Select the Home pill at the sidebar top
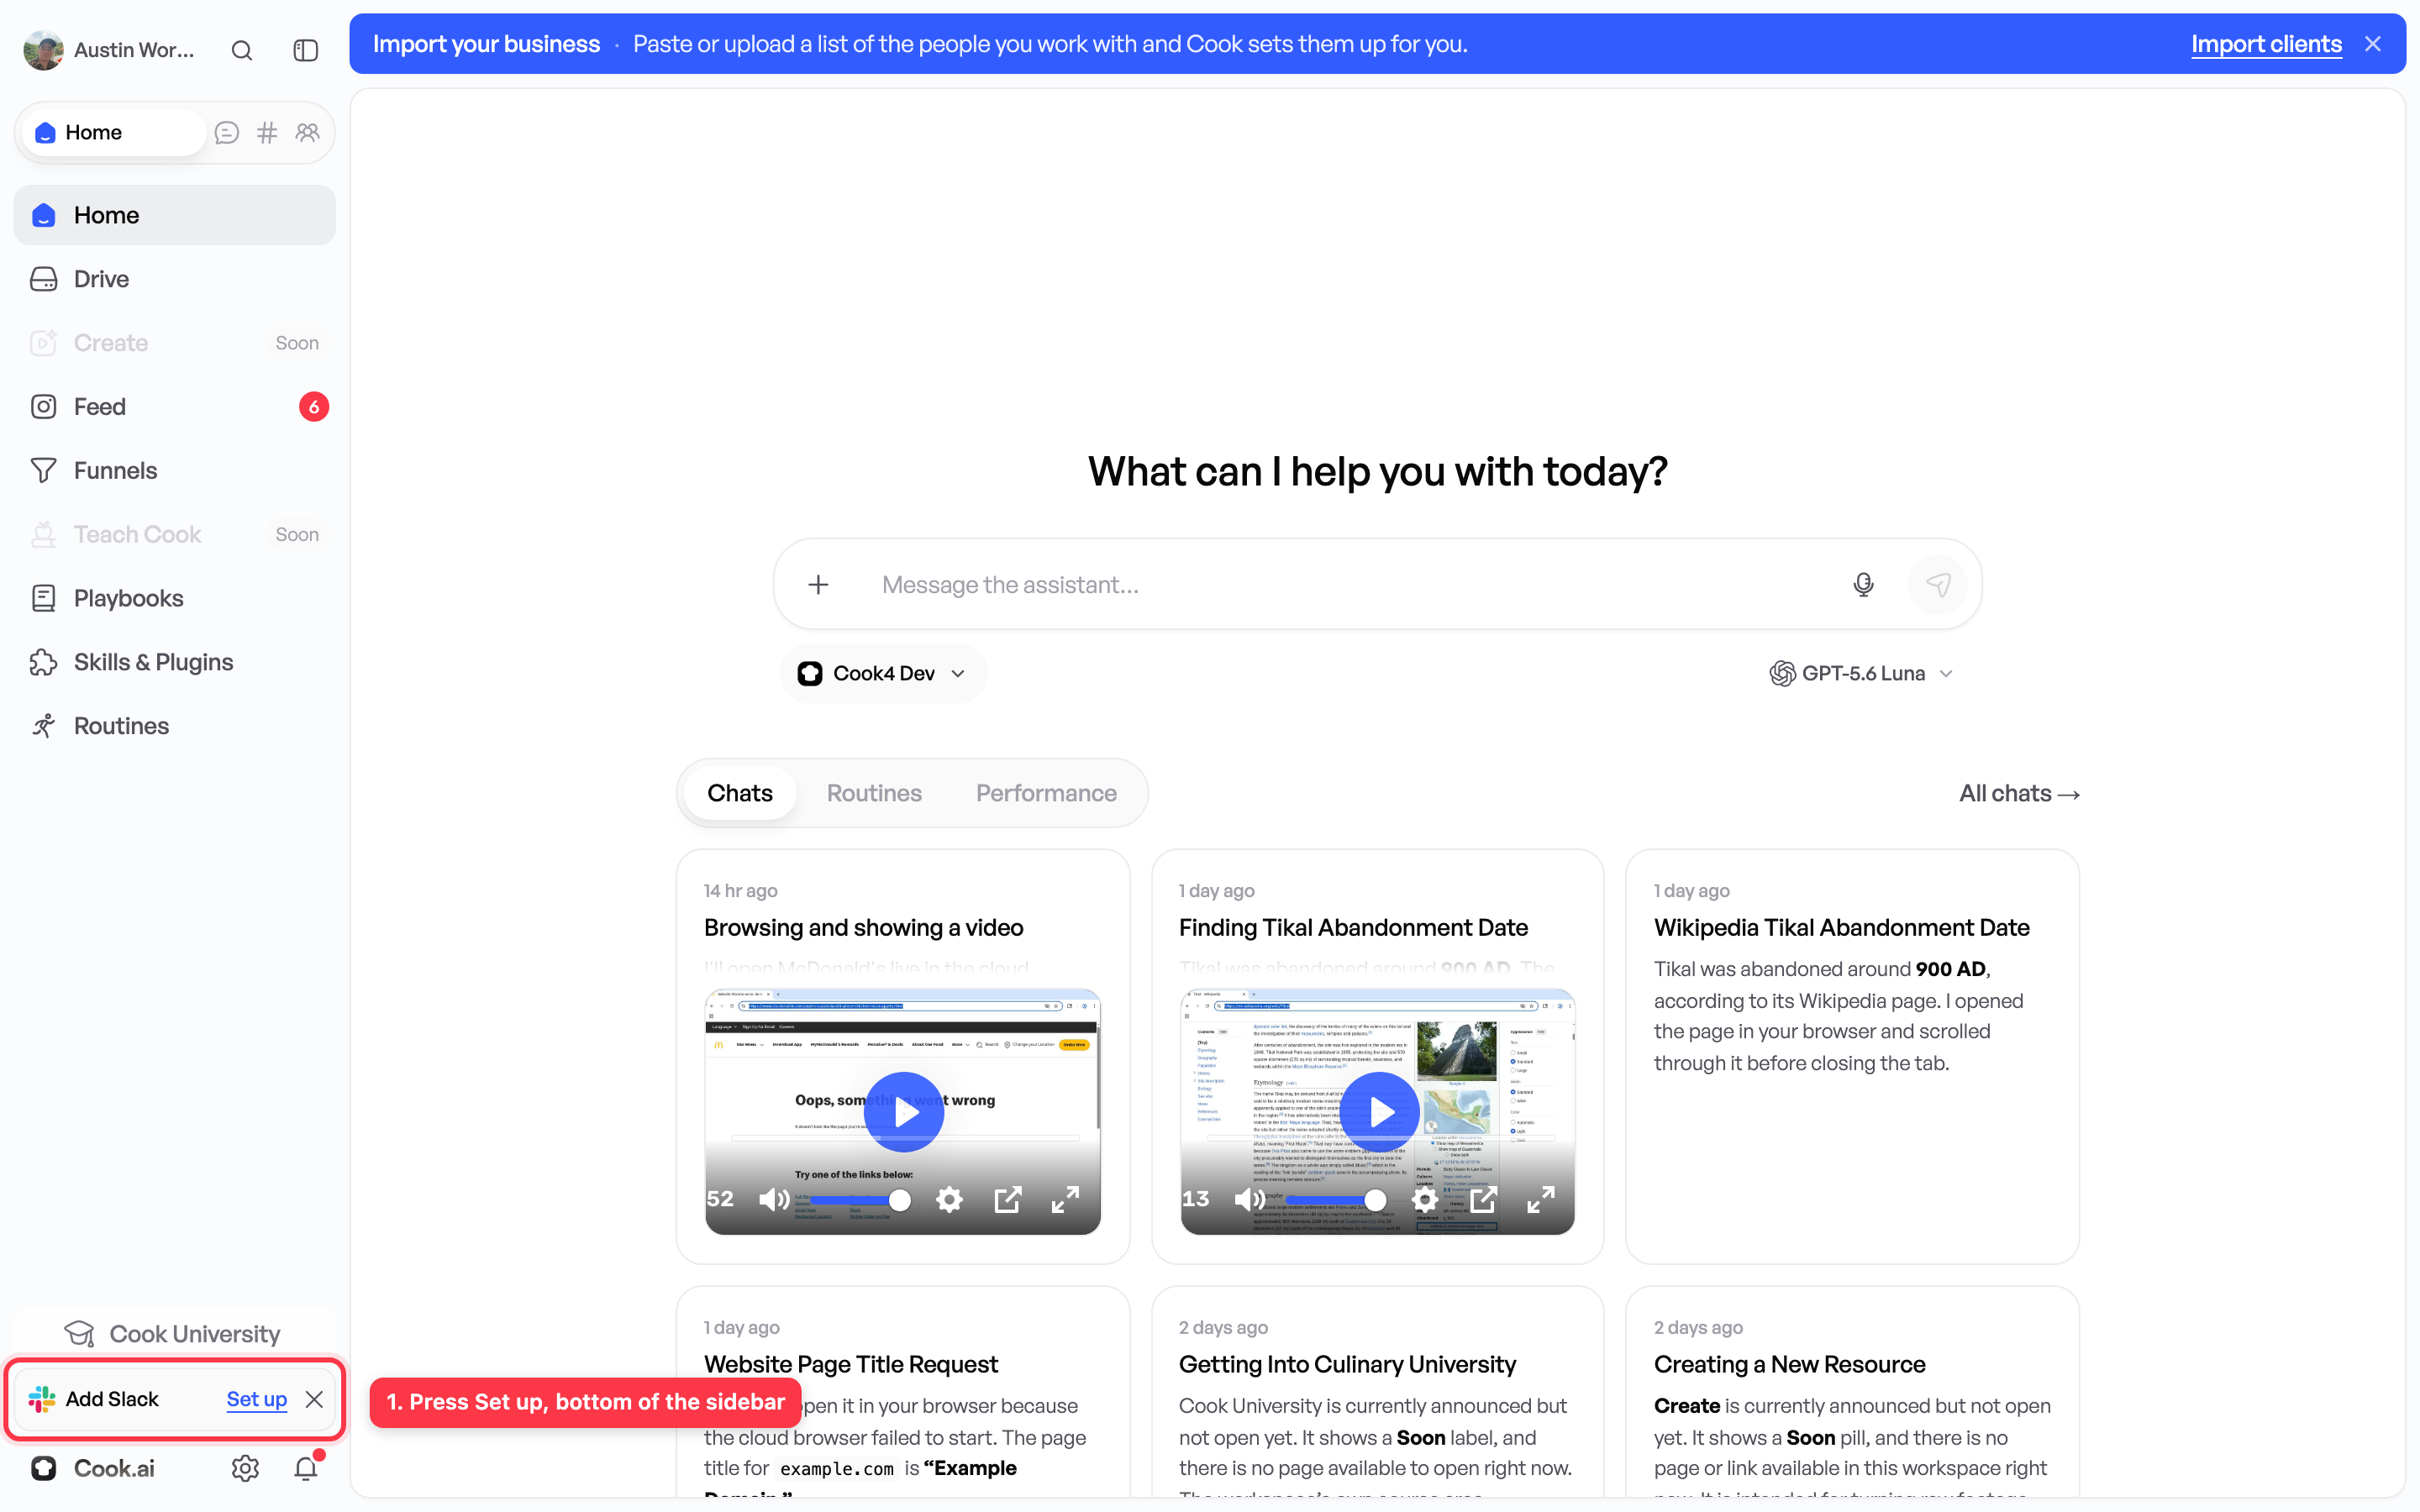 pos(113,133)
